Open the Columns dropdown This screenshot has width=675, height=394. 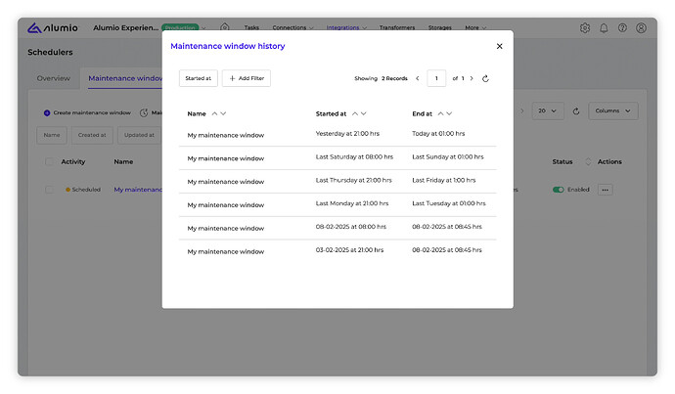click(x=613, y=111)
